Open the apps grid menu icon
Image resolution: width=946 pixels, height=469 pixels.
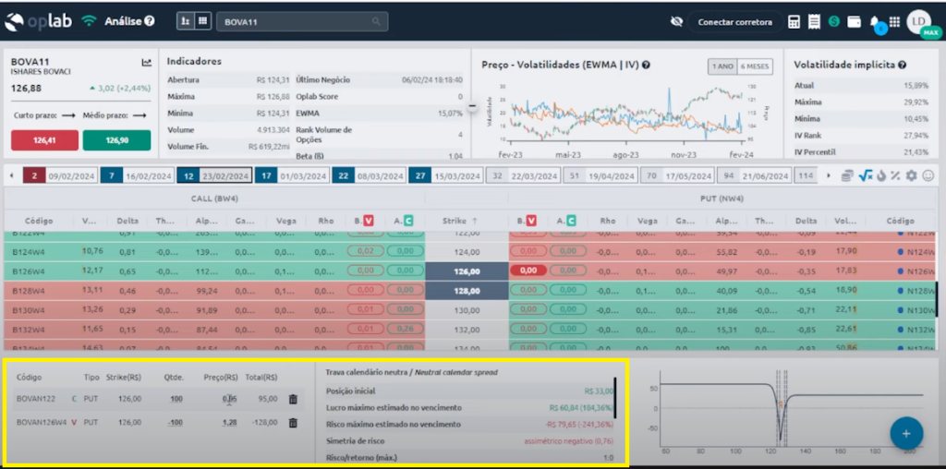pyautogui.click(x=894, y=21)
